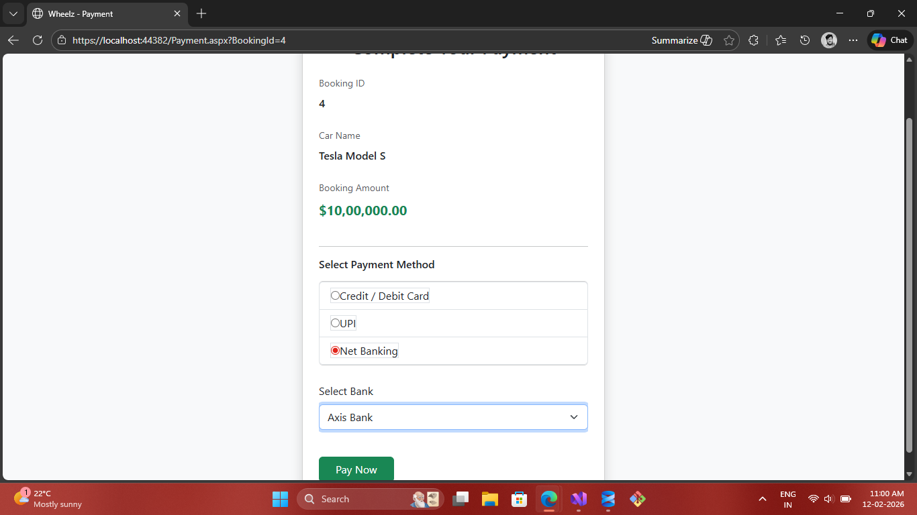Open the tab search chevron dropdown
917x515 pixels.
pyautogui.click(x=13, y=13)
